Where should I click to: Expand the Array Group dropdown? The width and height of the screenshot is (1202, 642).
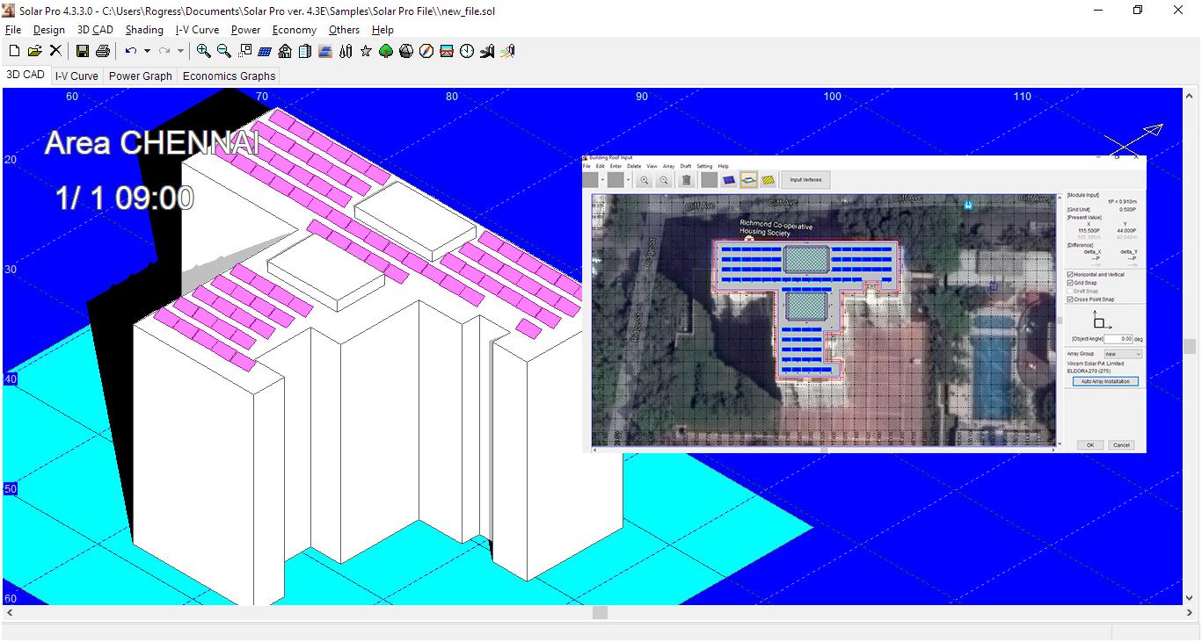1123,354
